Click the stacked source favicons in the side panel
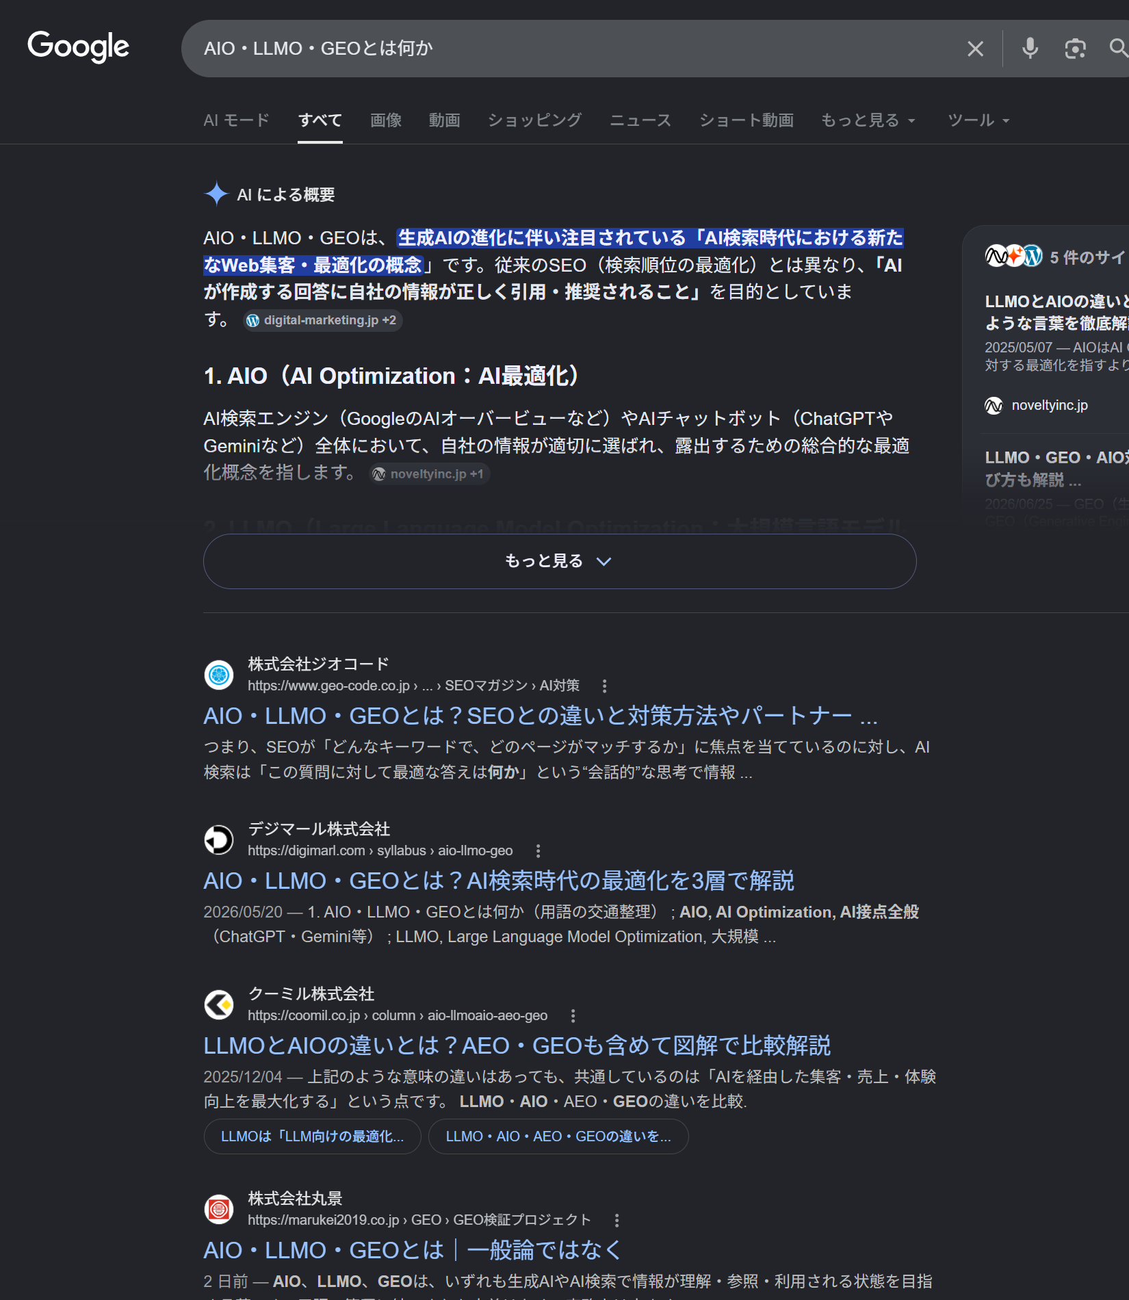The height and width of the screenshot is (1300, 1129). [x=1013, y=257]
